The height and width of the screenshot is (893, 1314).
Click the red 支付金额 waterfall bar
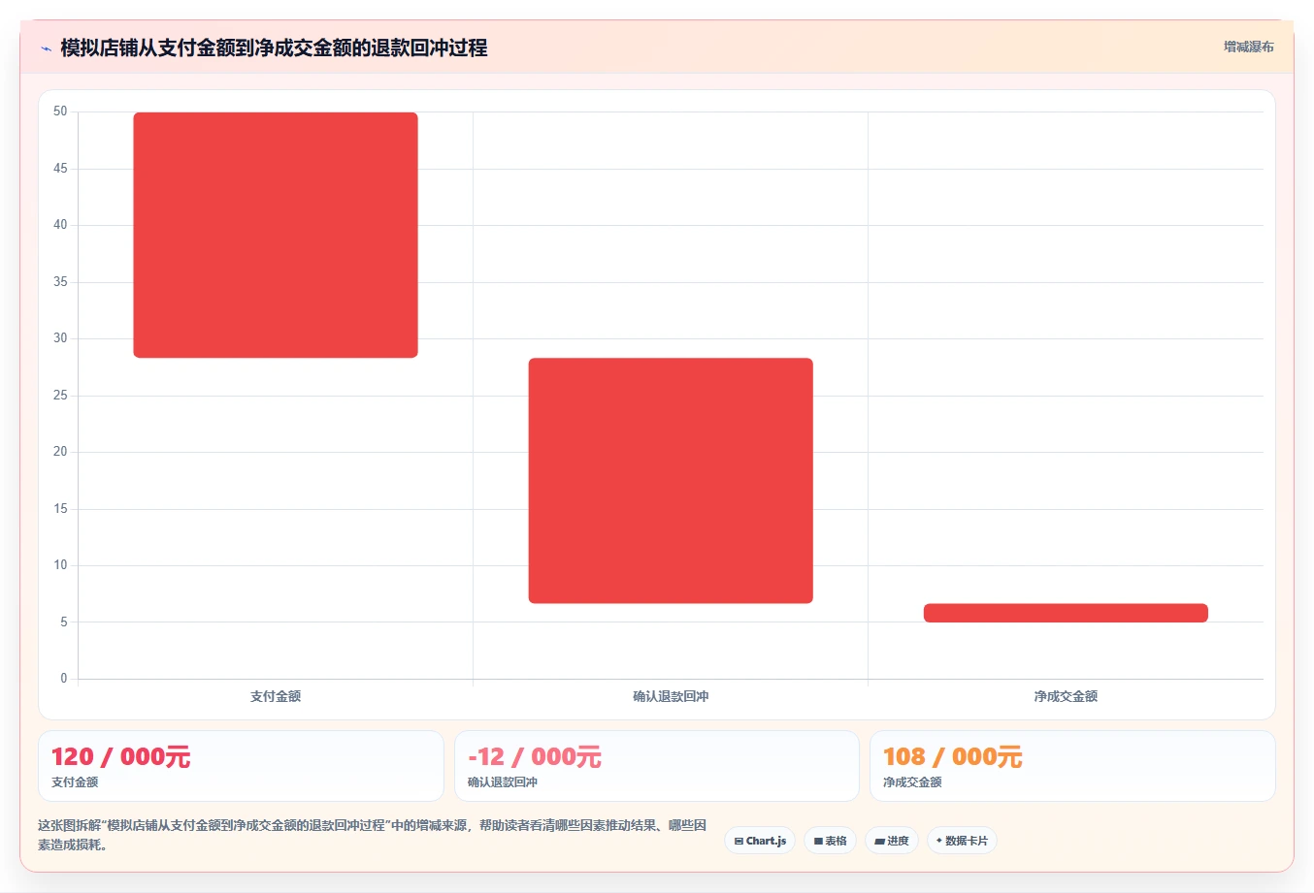276,235
